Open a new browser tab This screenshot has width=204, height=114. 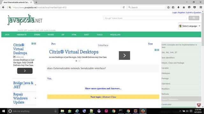pyautogui.click(x=36, y=2)
